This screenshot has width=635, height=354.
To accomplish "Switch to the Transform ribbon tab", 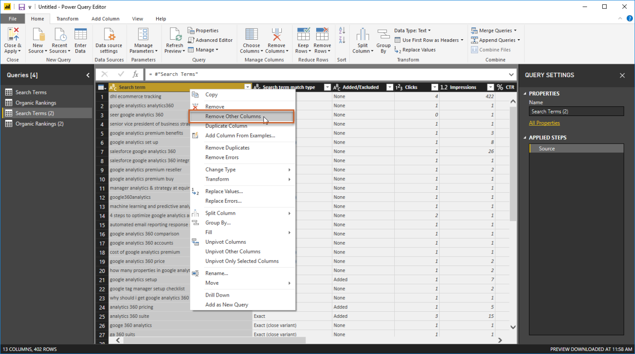I will point(67,19).
